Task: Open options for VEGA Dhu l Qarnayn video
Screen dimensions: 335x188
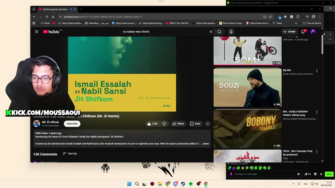Action: [x=317, y=152]
